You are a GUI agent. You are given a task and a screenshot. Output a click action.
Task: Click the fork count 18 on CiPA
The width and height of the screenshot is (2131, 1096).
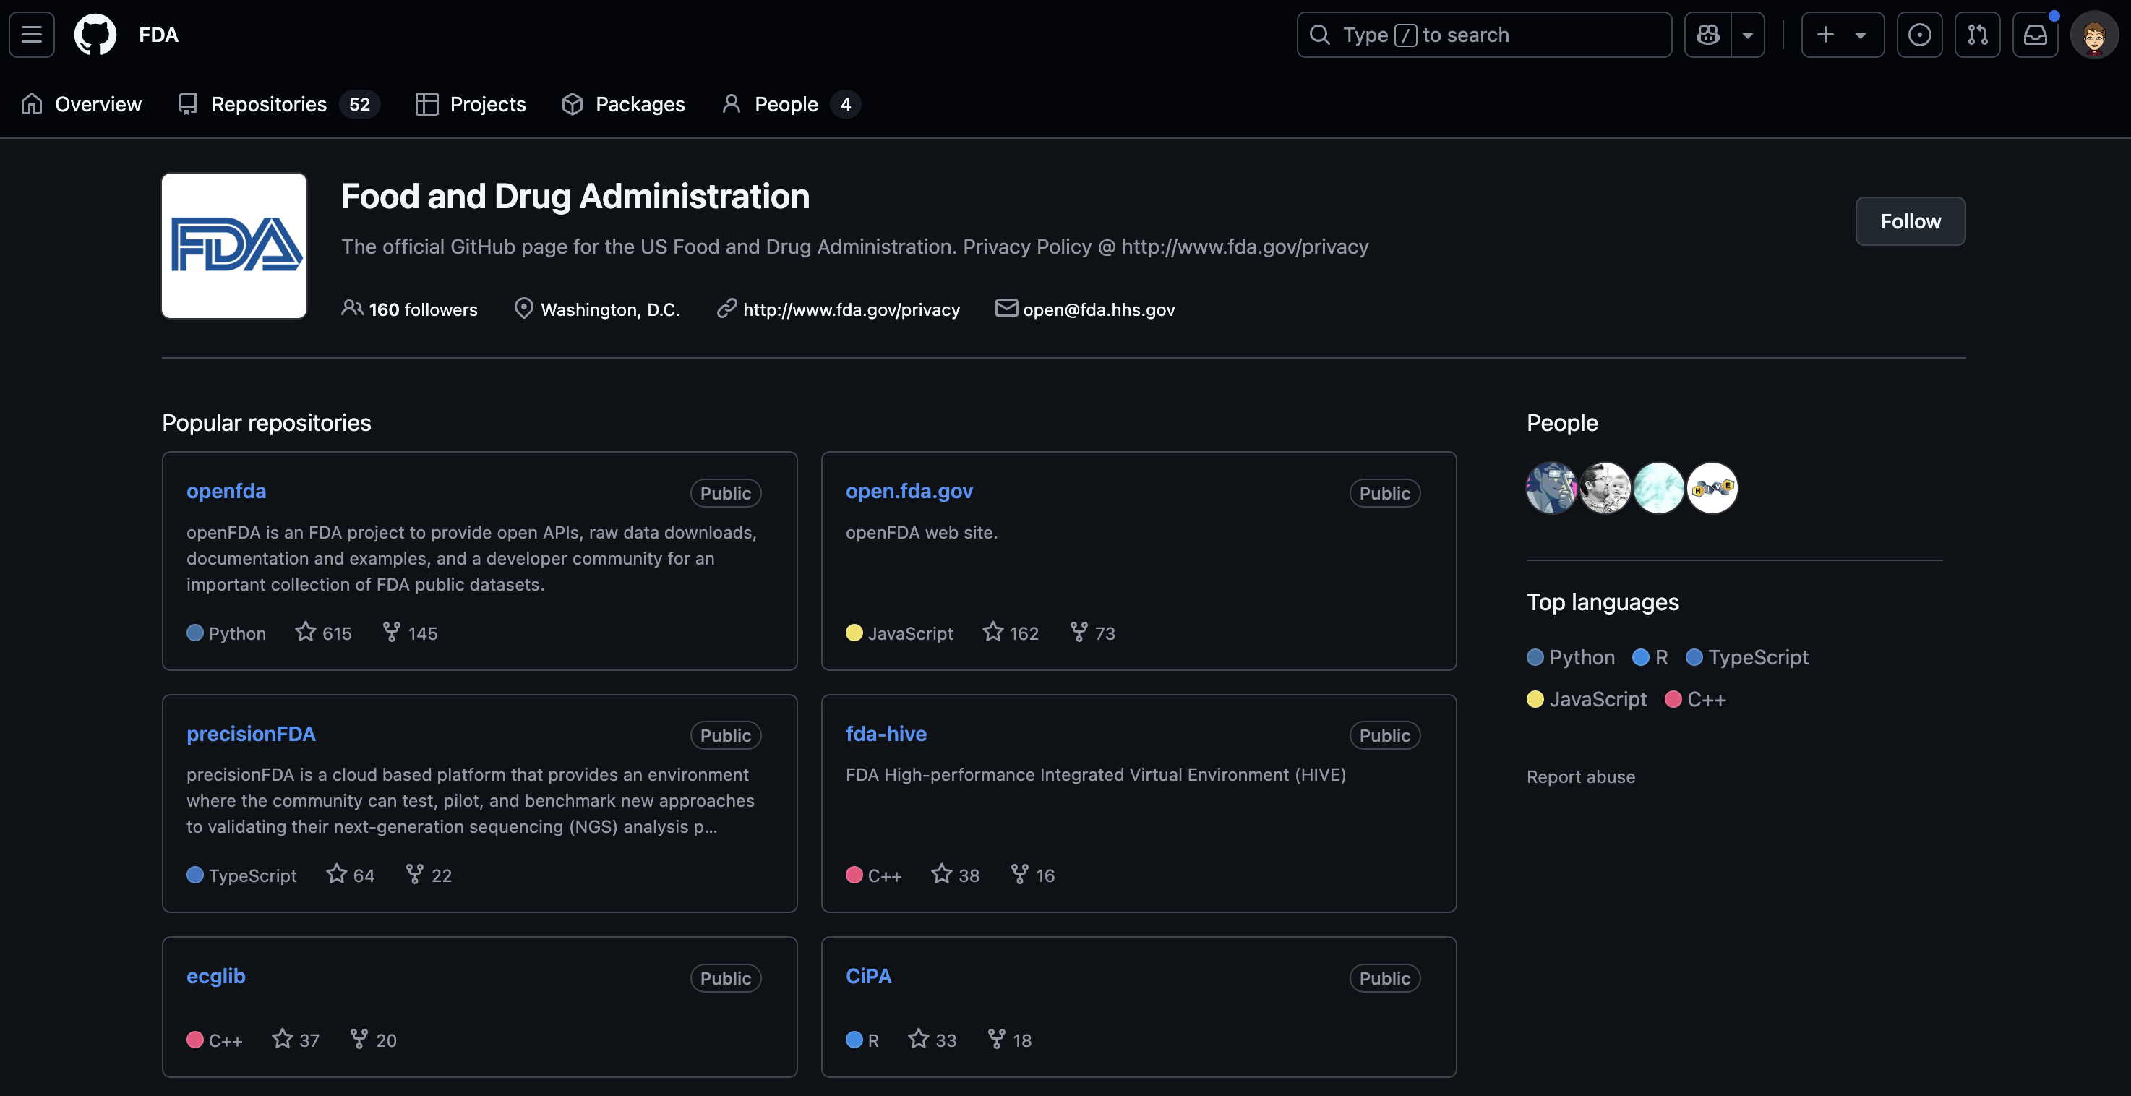[x=1009, y=1040]
